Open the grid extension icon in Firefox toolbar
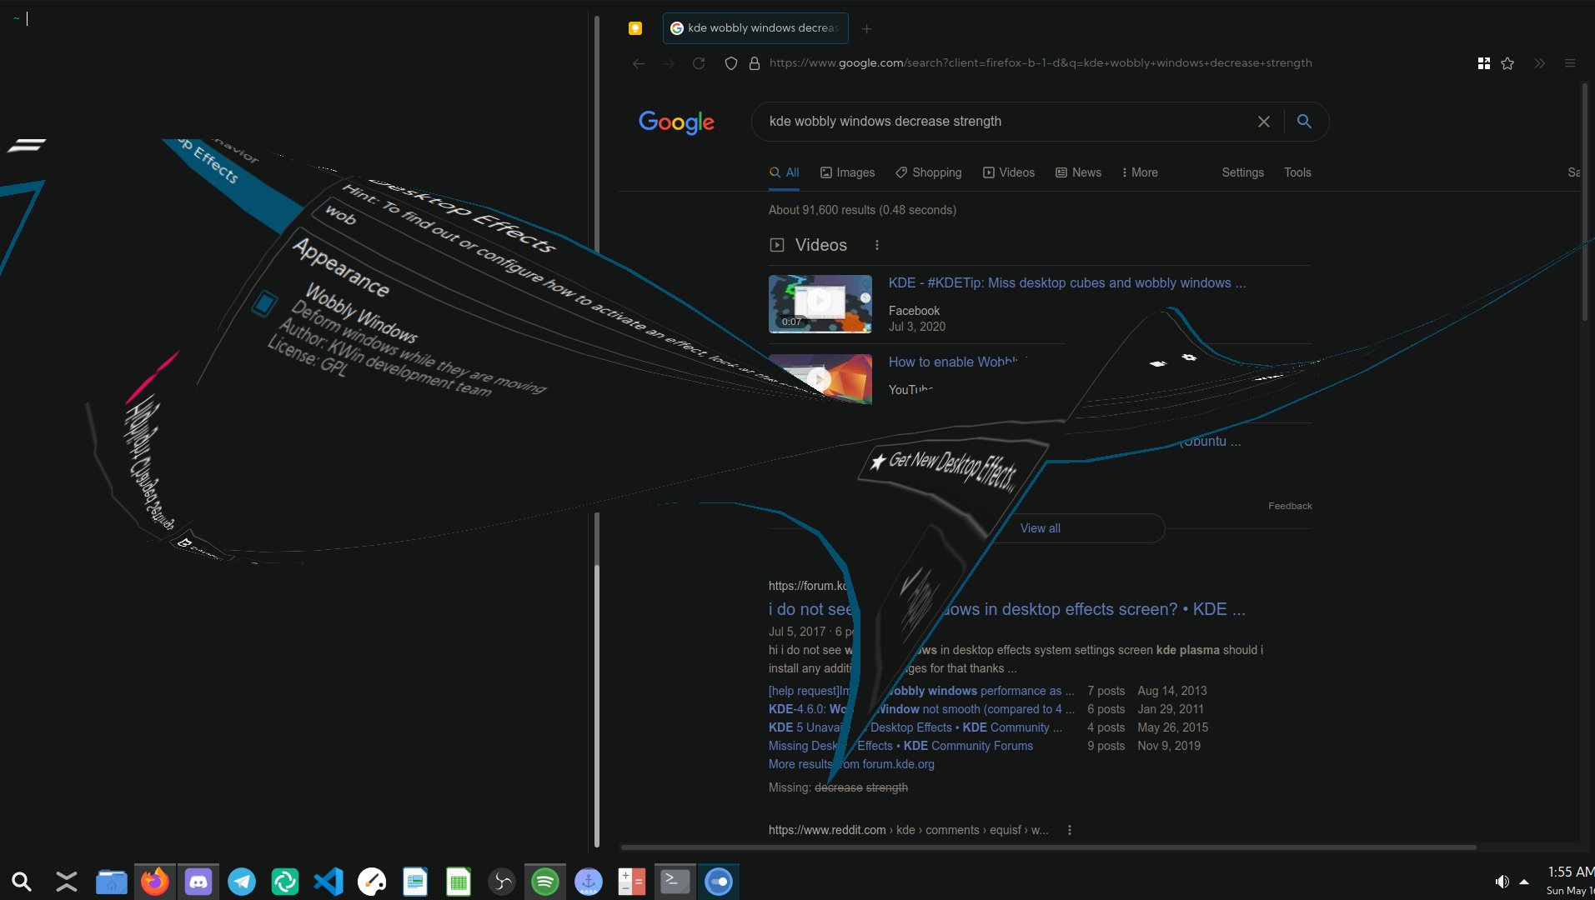The image size is (1595, 900). pos(1484,63)
